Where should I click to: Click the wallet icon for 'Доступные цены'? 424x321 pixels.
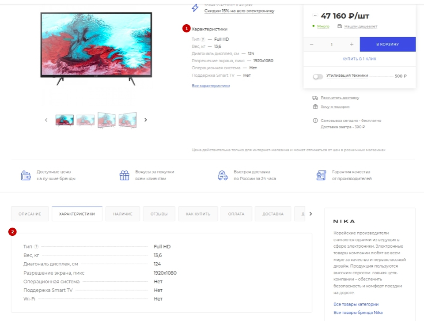(26, 175)
